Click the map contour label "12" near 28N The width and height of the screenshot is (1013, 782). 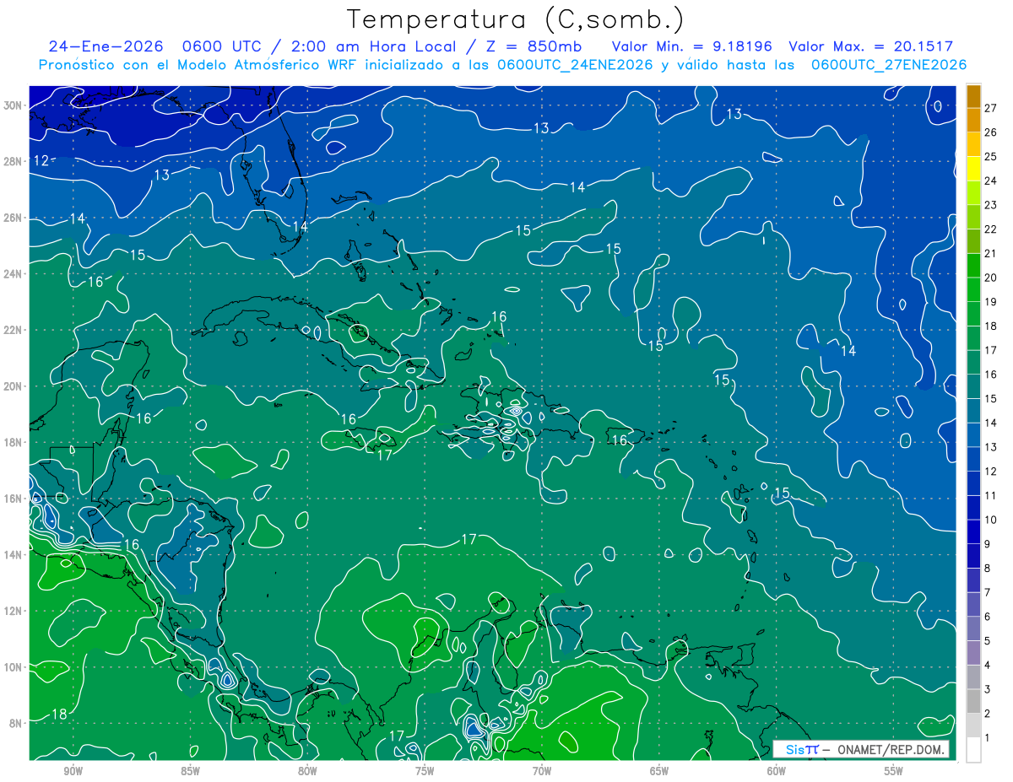41,160
